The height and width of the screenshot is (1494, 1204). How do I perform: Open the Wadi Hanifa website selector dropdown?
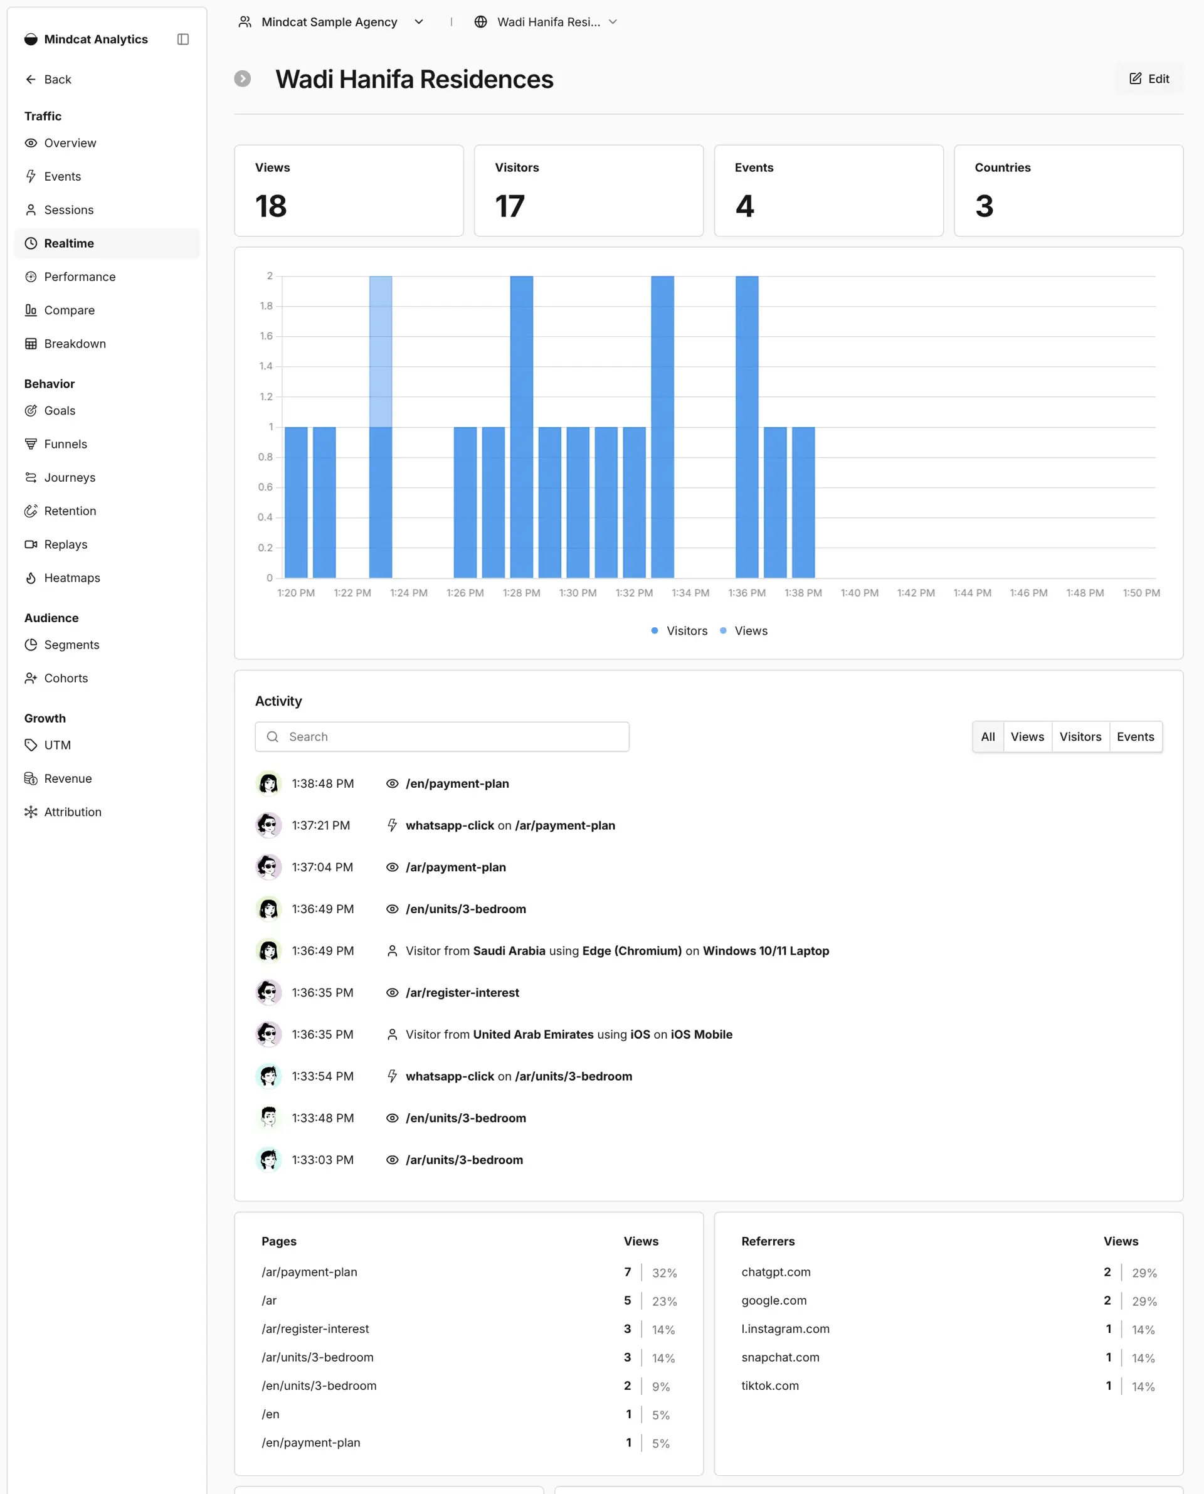[545, 22]
